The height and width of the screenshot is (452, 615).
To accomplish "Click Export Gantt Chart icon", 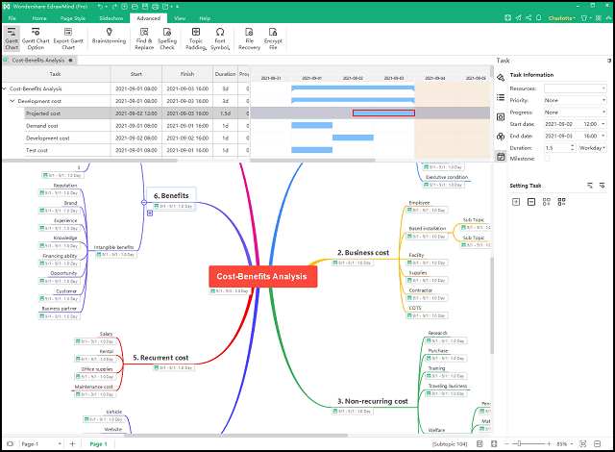I will 68,32.
